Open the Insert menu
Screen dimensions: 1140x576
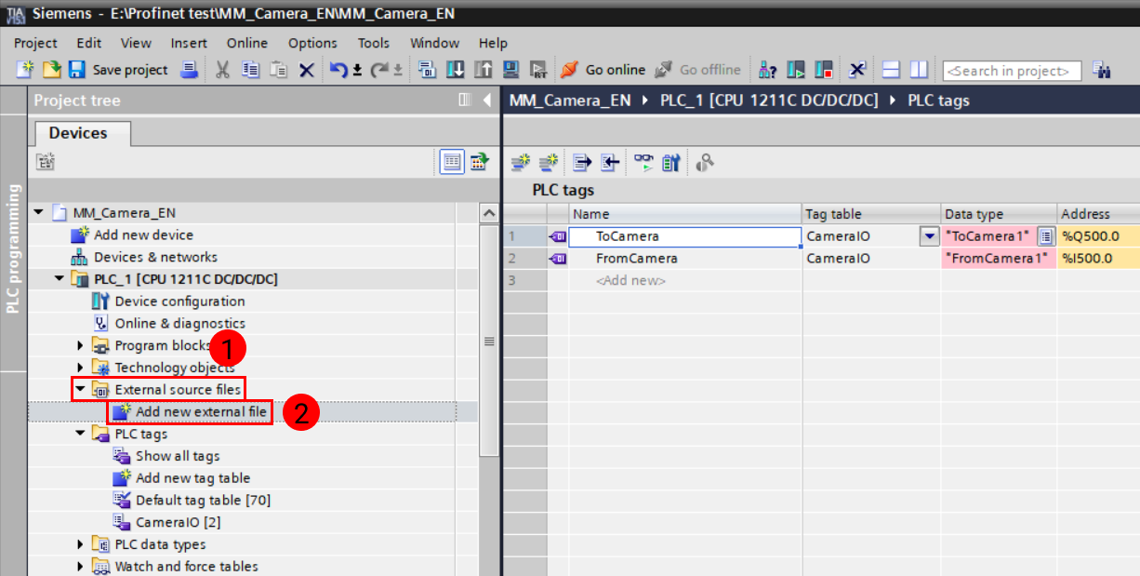point(189,43)
